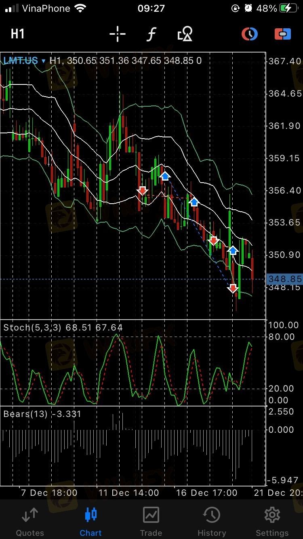Image resolution: width=303 pixels, height=539 pixels.
Task: Open the drawing objects shapes icon
Action: [x=185, y=34]
